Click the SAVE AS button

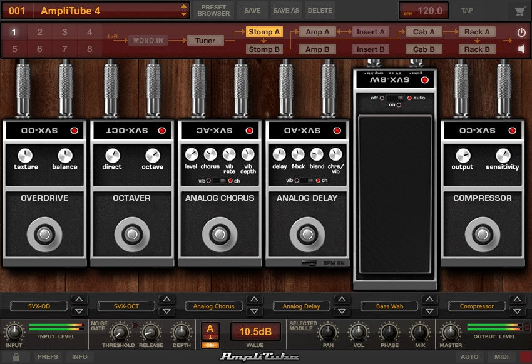pyautogui.click(x=286, y=11)
